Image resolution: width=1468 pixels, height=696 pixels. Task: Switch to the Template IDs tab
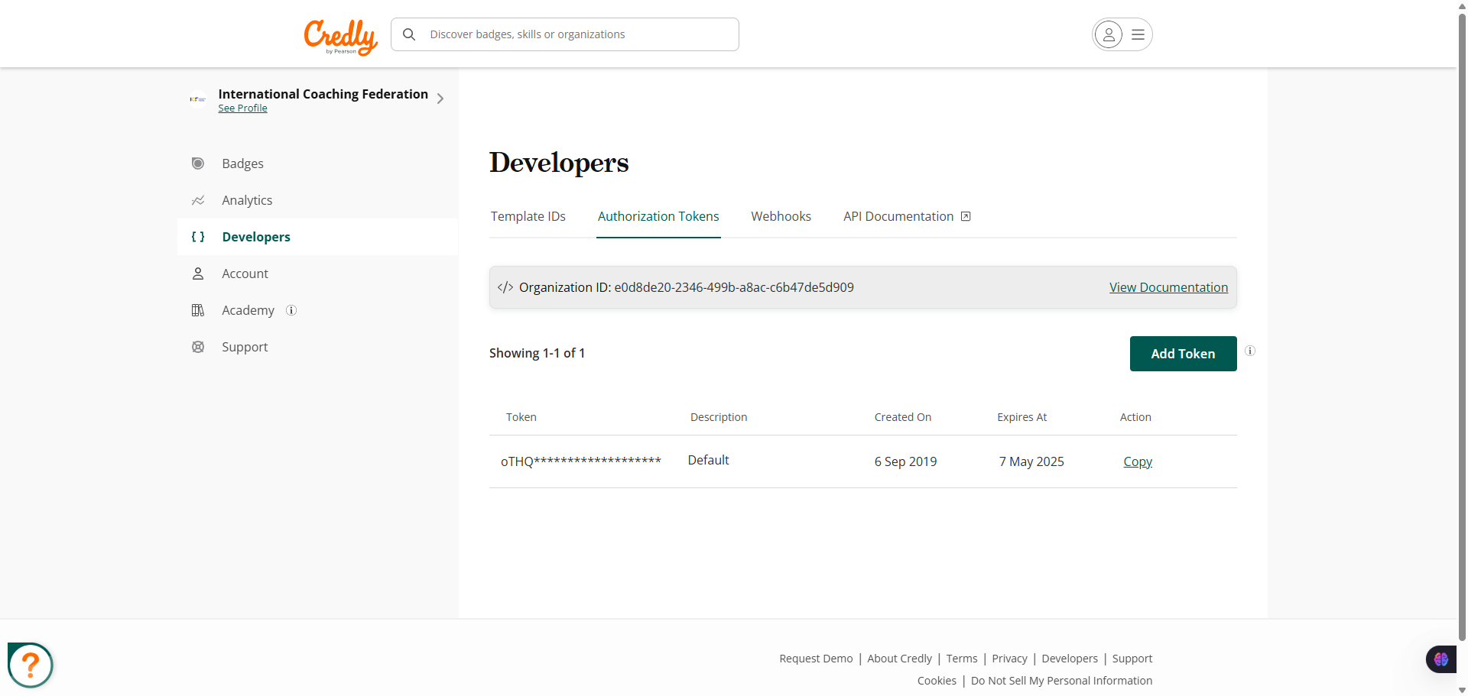pos(528,216)
